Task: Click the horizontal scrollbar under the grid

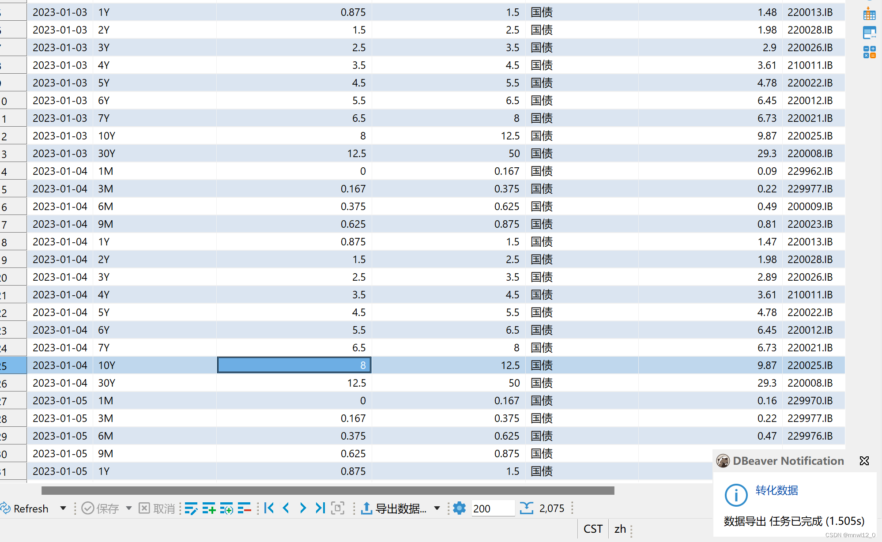Action: (328, 490)
